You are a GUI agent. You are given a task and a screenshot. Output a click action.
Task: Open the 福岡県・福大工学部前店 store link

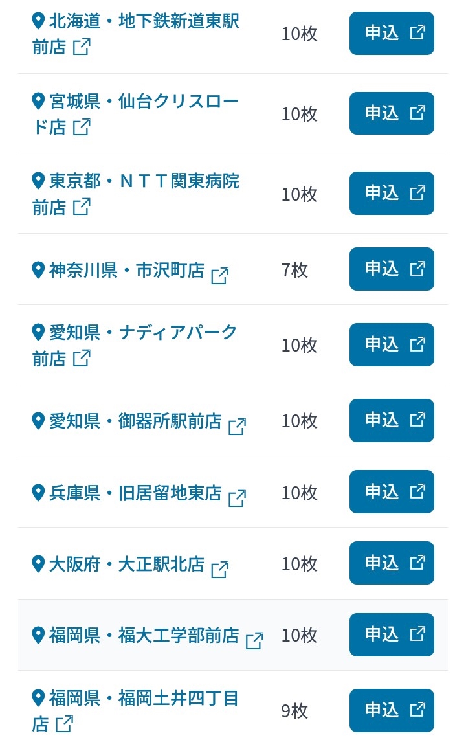144,635
